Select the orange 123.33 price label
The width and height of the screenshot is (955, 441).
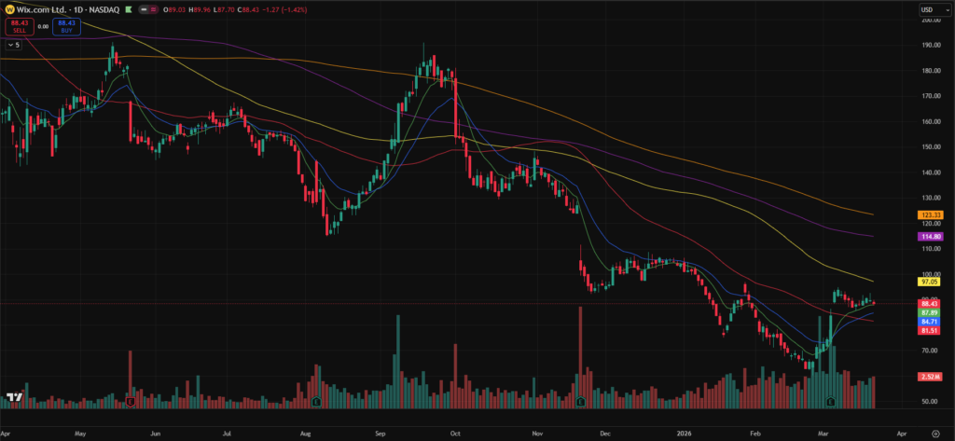pos(932,215)
